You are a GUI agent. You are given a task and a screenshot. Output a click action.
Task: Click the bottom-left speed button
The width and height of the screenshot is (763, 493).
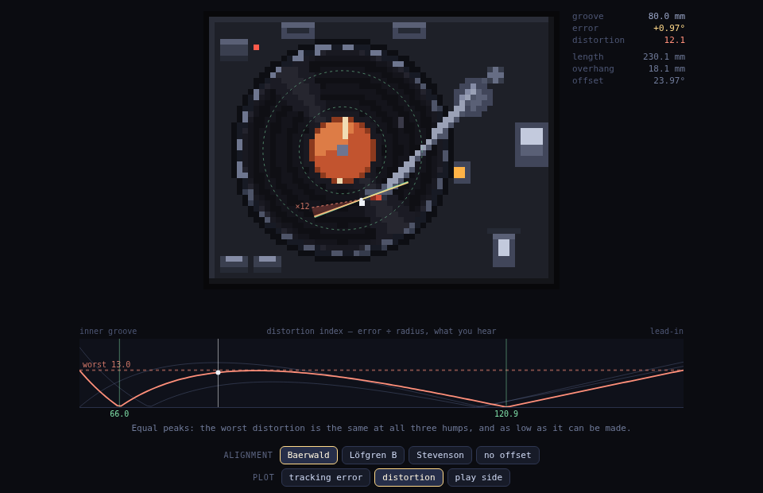pyautogui.click(x=234, y=262)
